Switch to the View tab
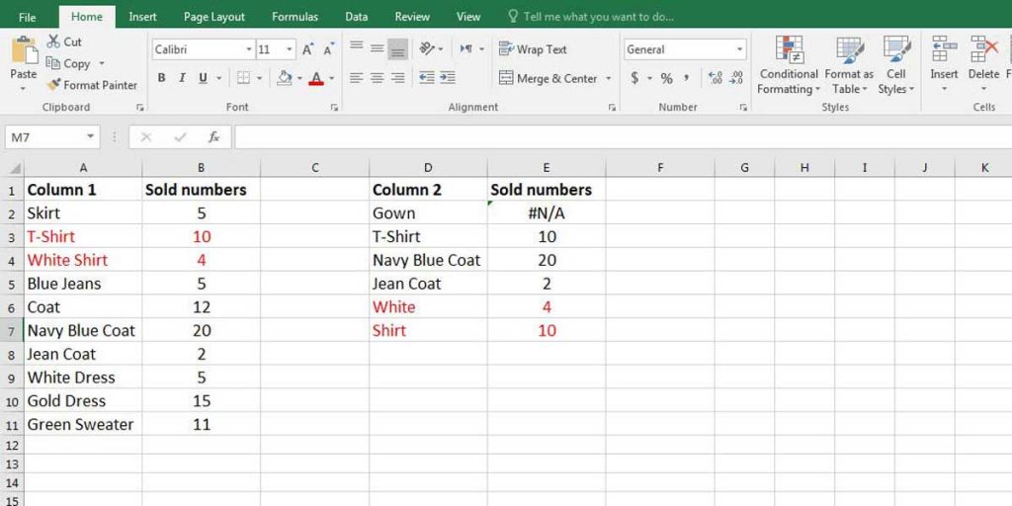 468,17
